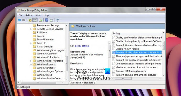This screenshot has height=96, width=181.
Task: Click the Task Scheduler folder icon
Action: (34, 46)
